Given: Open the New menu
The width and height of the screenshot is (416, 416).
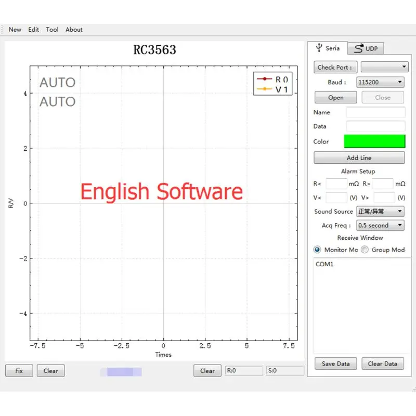Looking at the screenshot, I should [15, 30].
